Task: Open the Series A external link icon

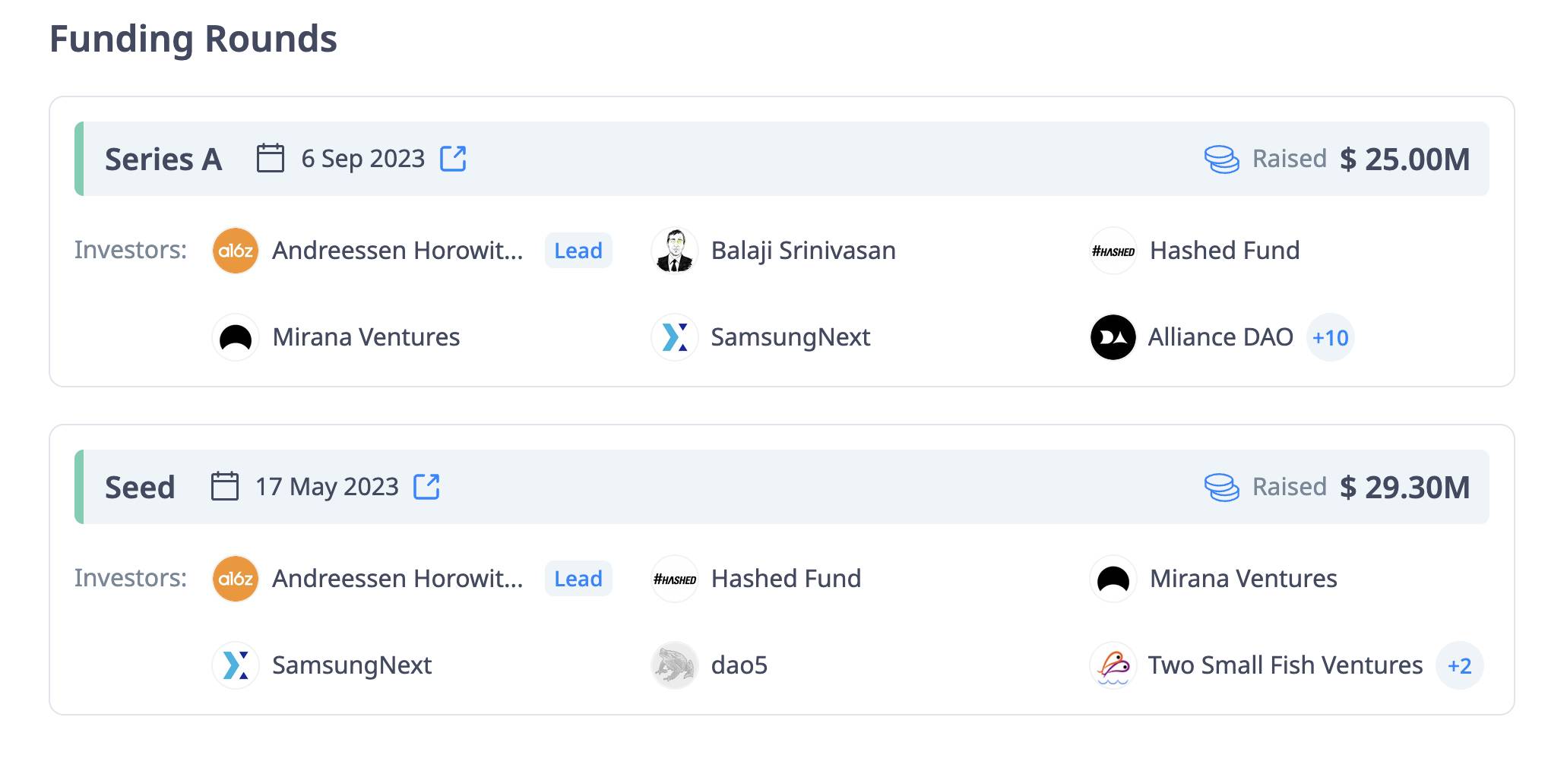Action: 454,159
